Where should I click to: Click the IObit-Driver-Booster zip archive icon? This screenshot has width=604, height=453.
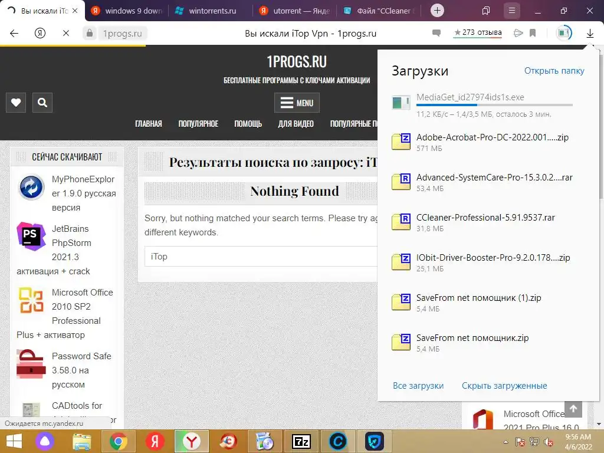point(401,261)
